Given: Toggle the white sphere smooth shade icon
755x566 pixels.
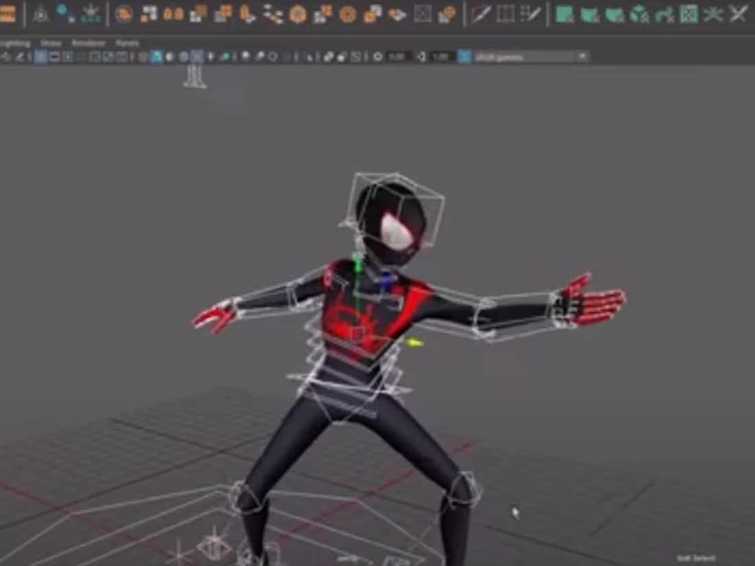Looking at the screenshot, I should point(170,57).
